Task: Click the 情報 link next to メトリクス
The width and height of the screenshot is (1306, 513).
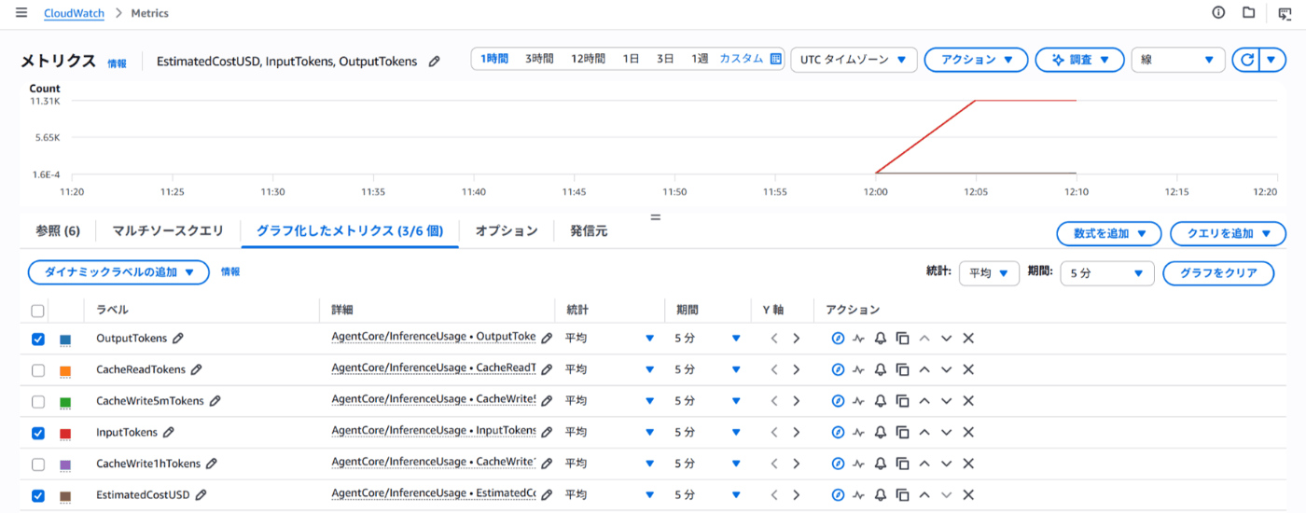Action: point(117,63)
